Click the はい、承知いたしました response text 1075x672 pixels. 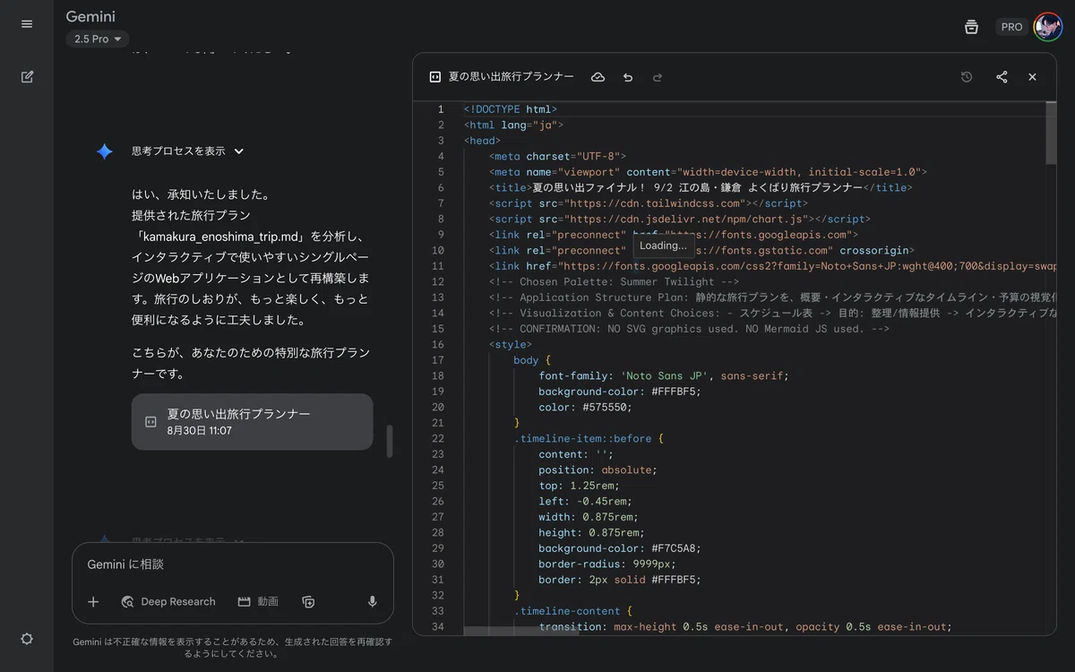pos(201,194)
